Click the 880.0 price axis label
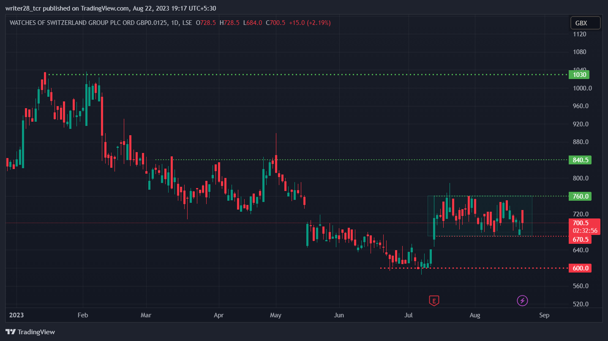 pos(581,142)
